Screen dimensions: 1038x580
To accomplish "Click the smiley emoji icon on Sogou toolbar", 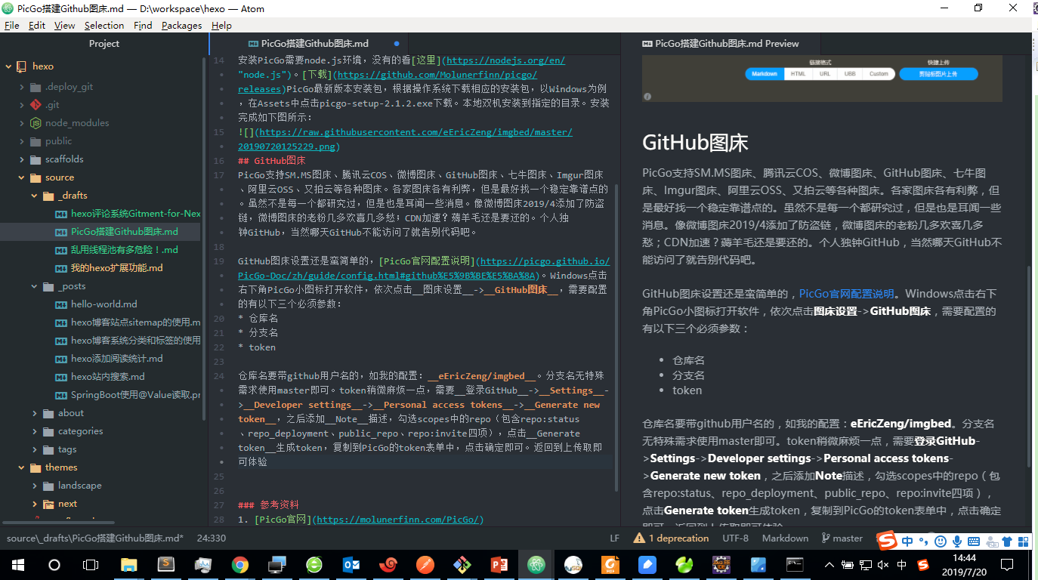I will click(x=941, y=541).
